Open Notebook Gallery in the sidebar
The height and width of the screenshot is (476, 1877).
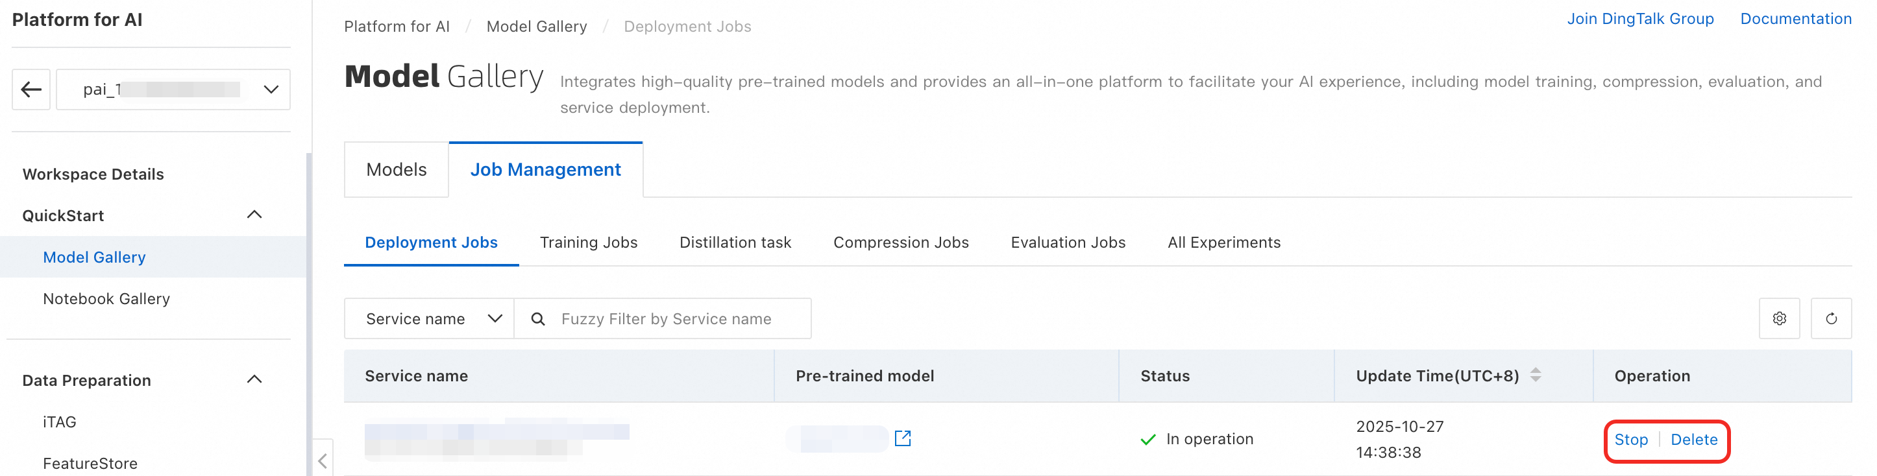(106, 298)
